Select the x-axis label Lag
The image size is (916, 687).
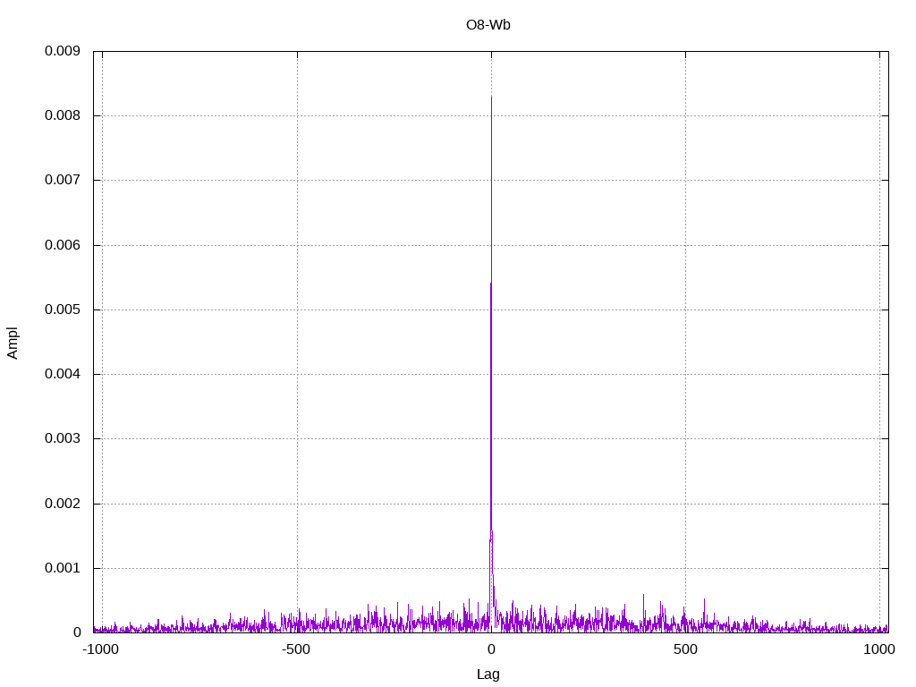[488, 674]
